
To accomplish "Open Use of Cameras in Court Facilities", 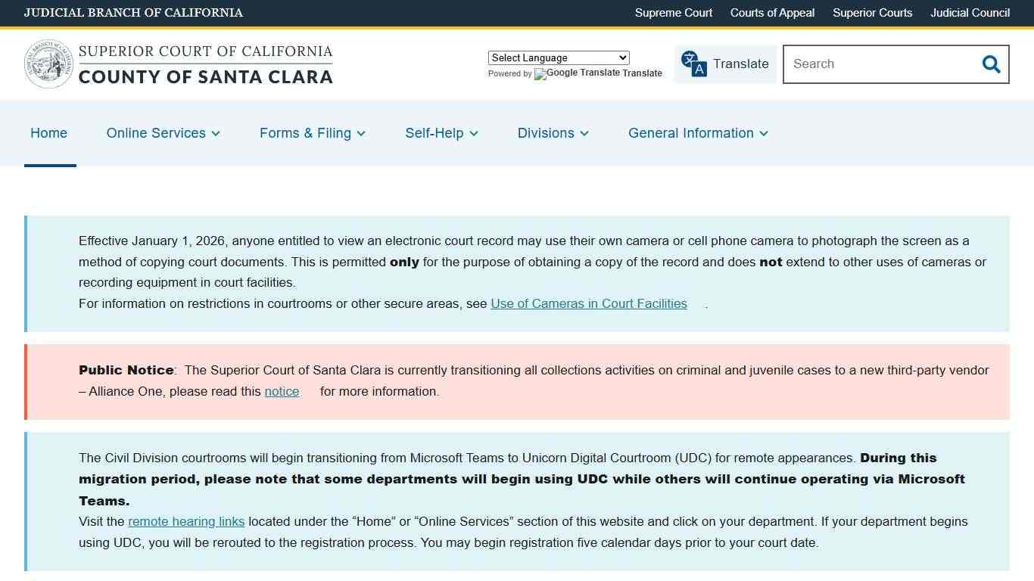I will point(589,303).
